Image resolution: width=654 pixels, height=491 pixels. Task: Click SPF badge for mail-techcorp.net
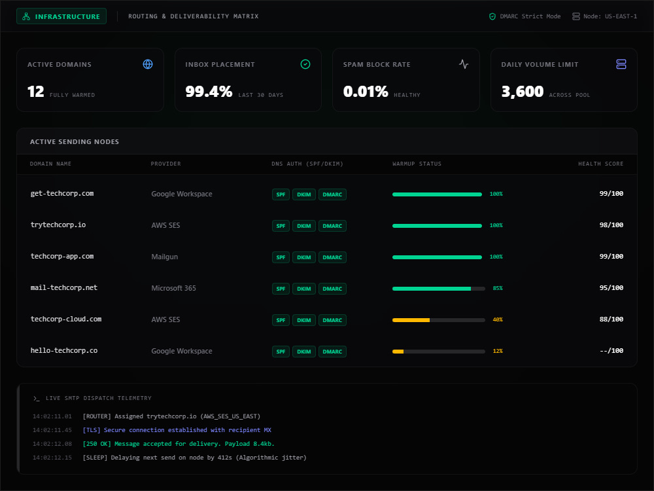click(x=281, y=289)
